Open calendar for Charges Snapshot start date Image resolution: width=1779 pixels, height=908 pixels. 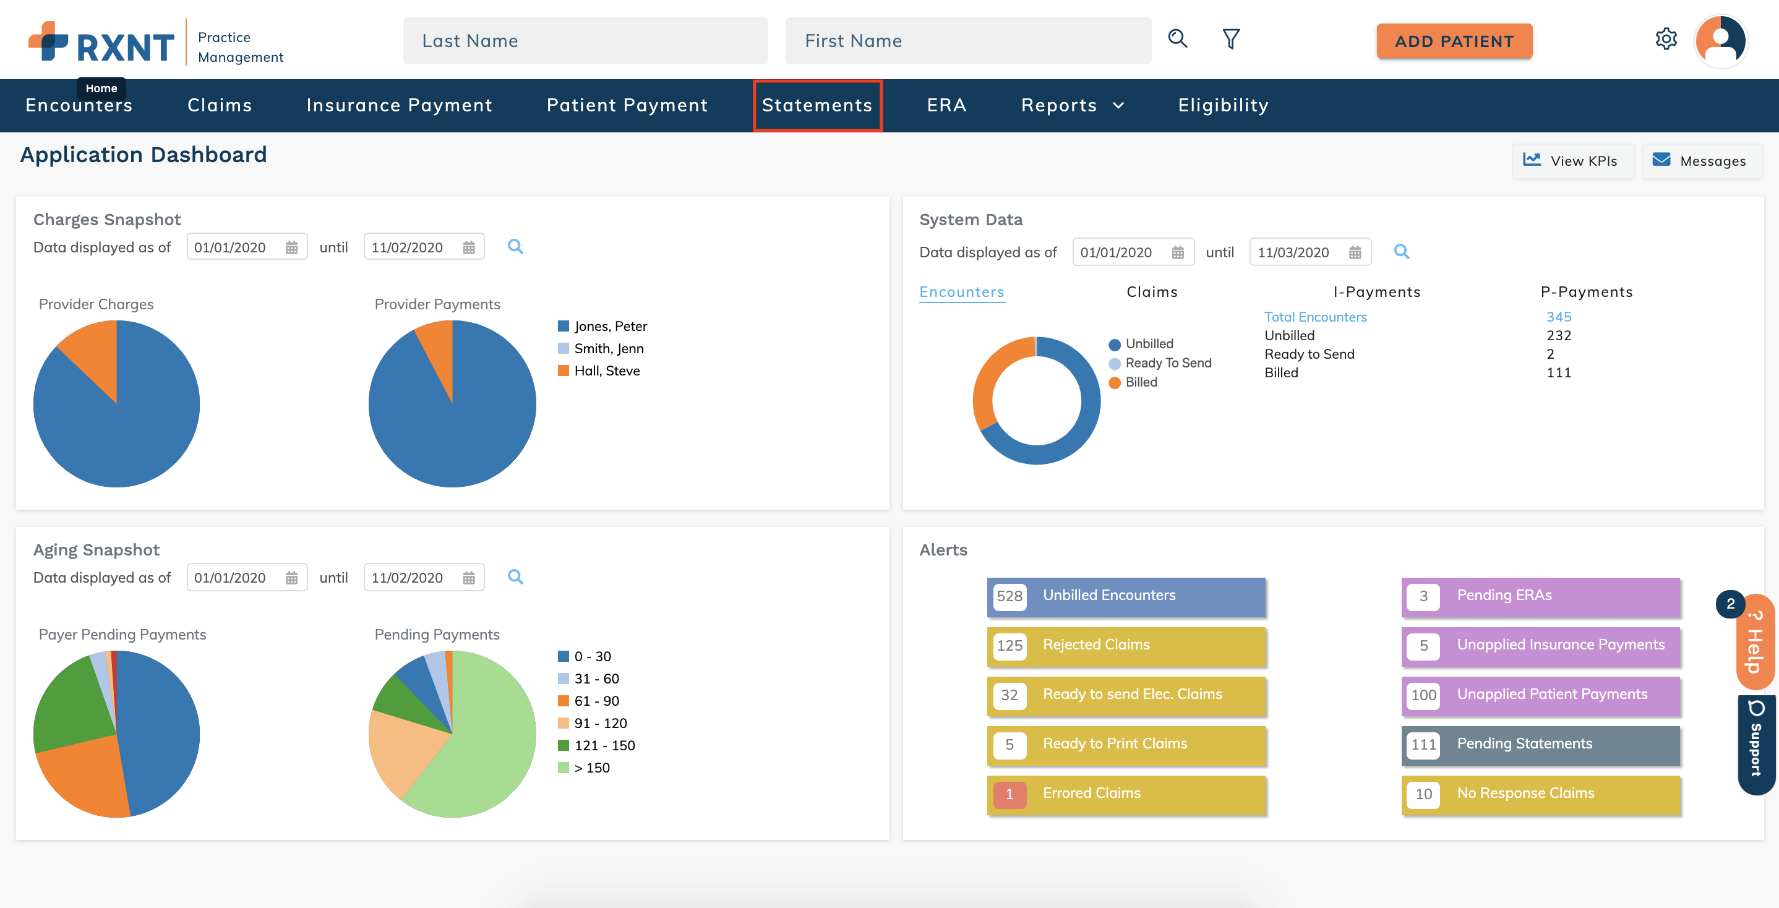[x=291, y=248]
